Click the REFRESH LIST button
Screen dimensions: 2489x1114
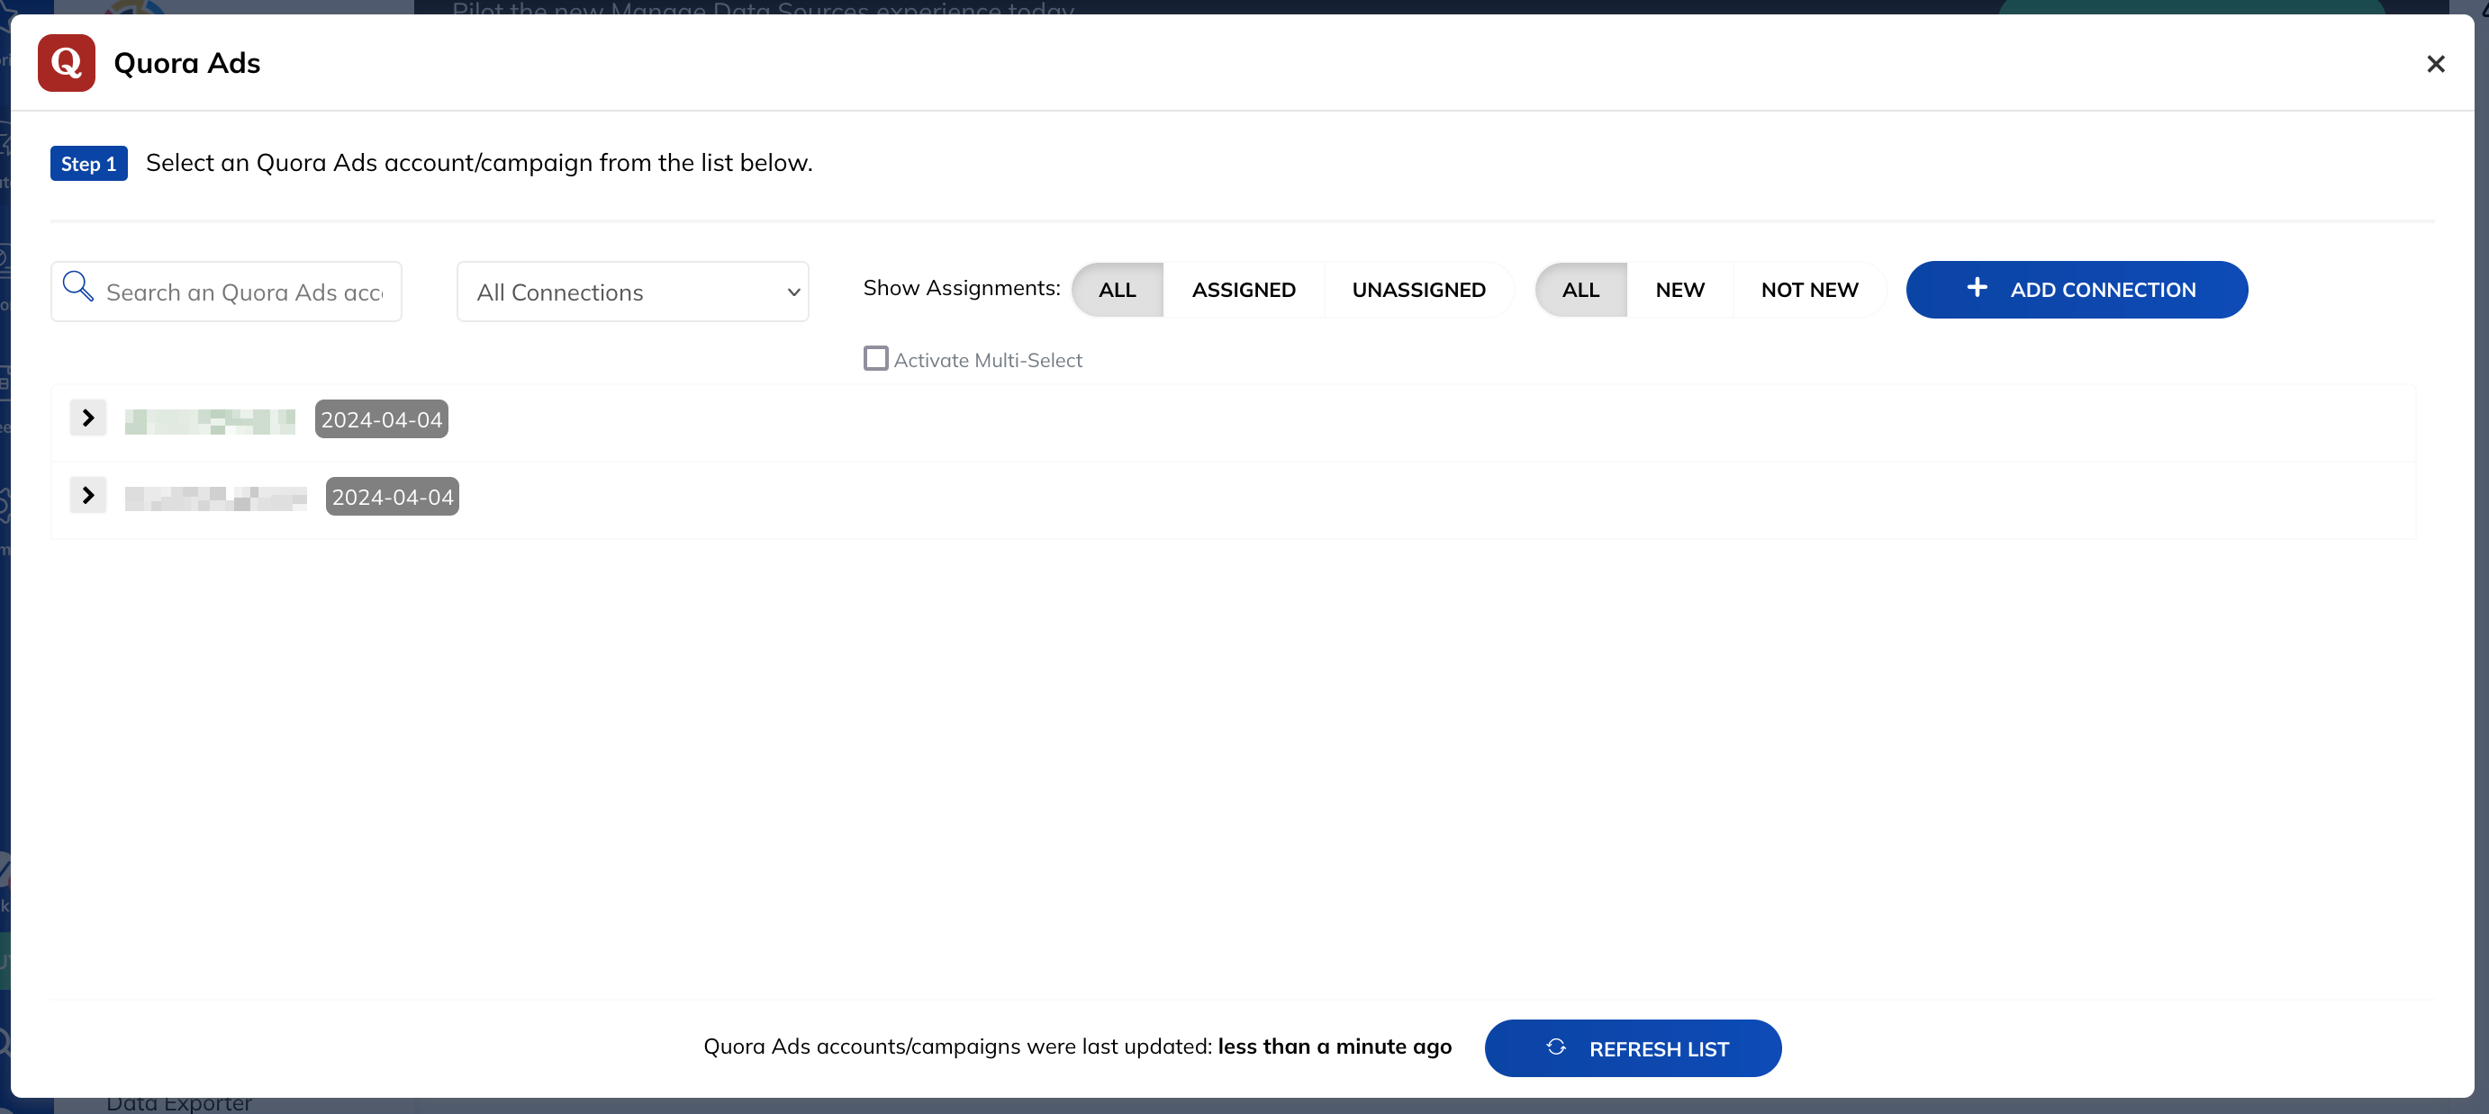1633,1048
